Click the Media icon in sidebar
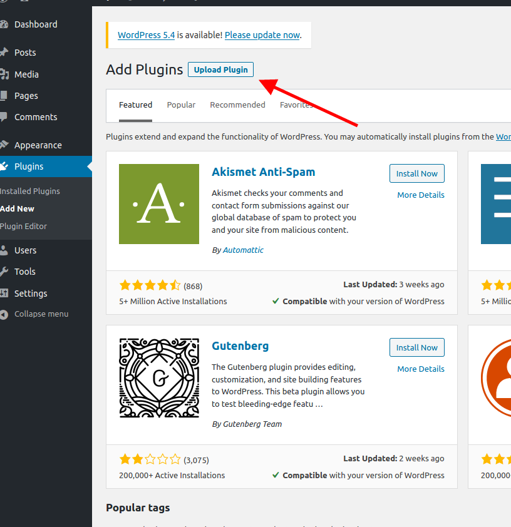 tap(4, 74)
